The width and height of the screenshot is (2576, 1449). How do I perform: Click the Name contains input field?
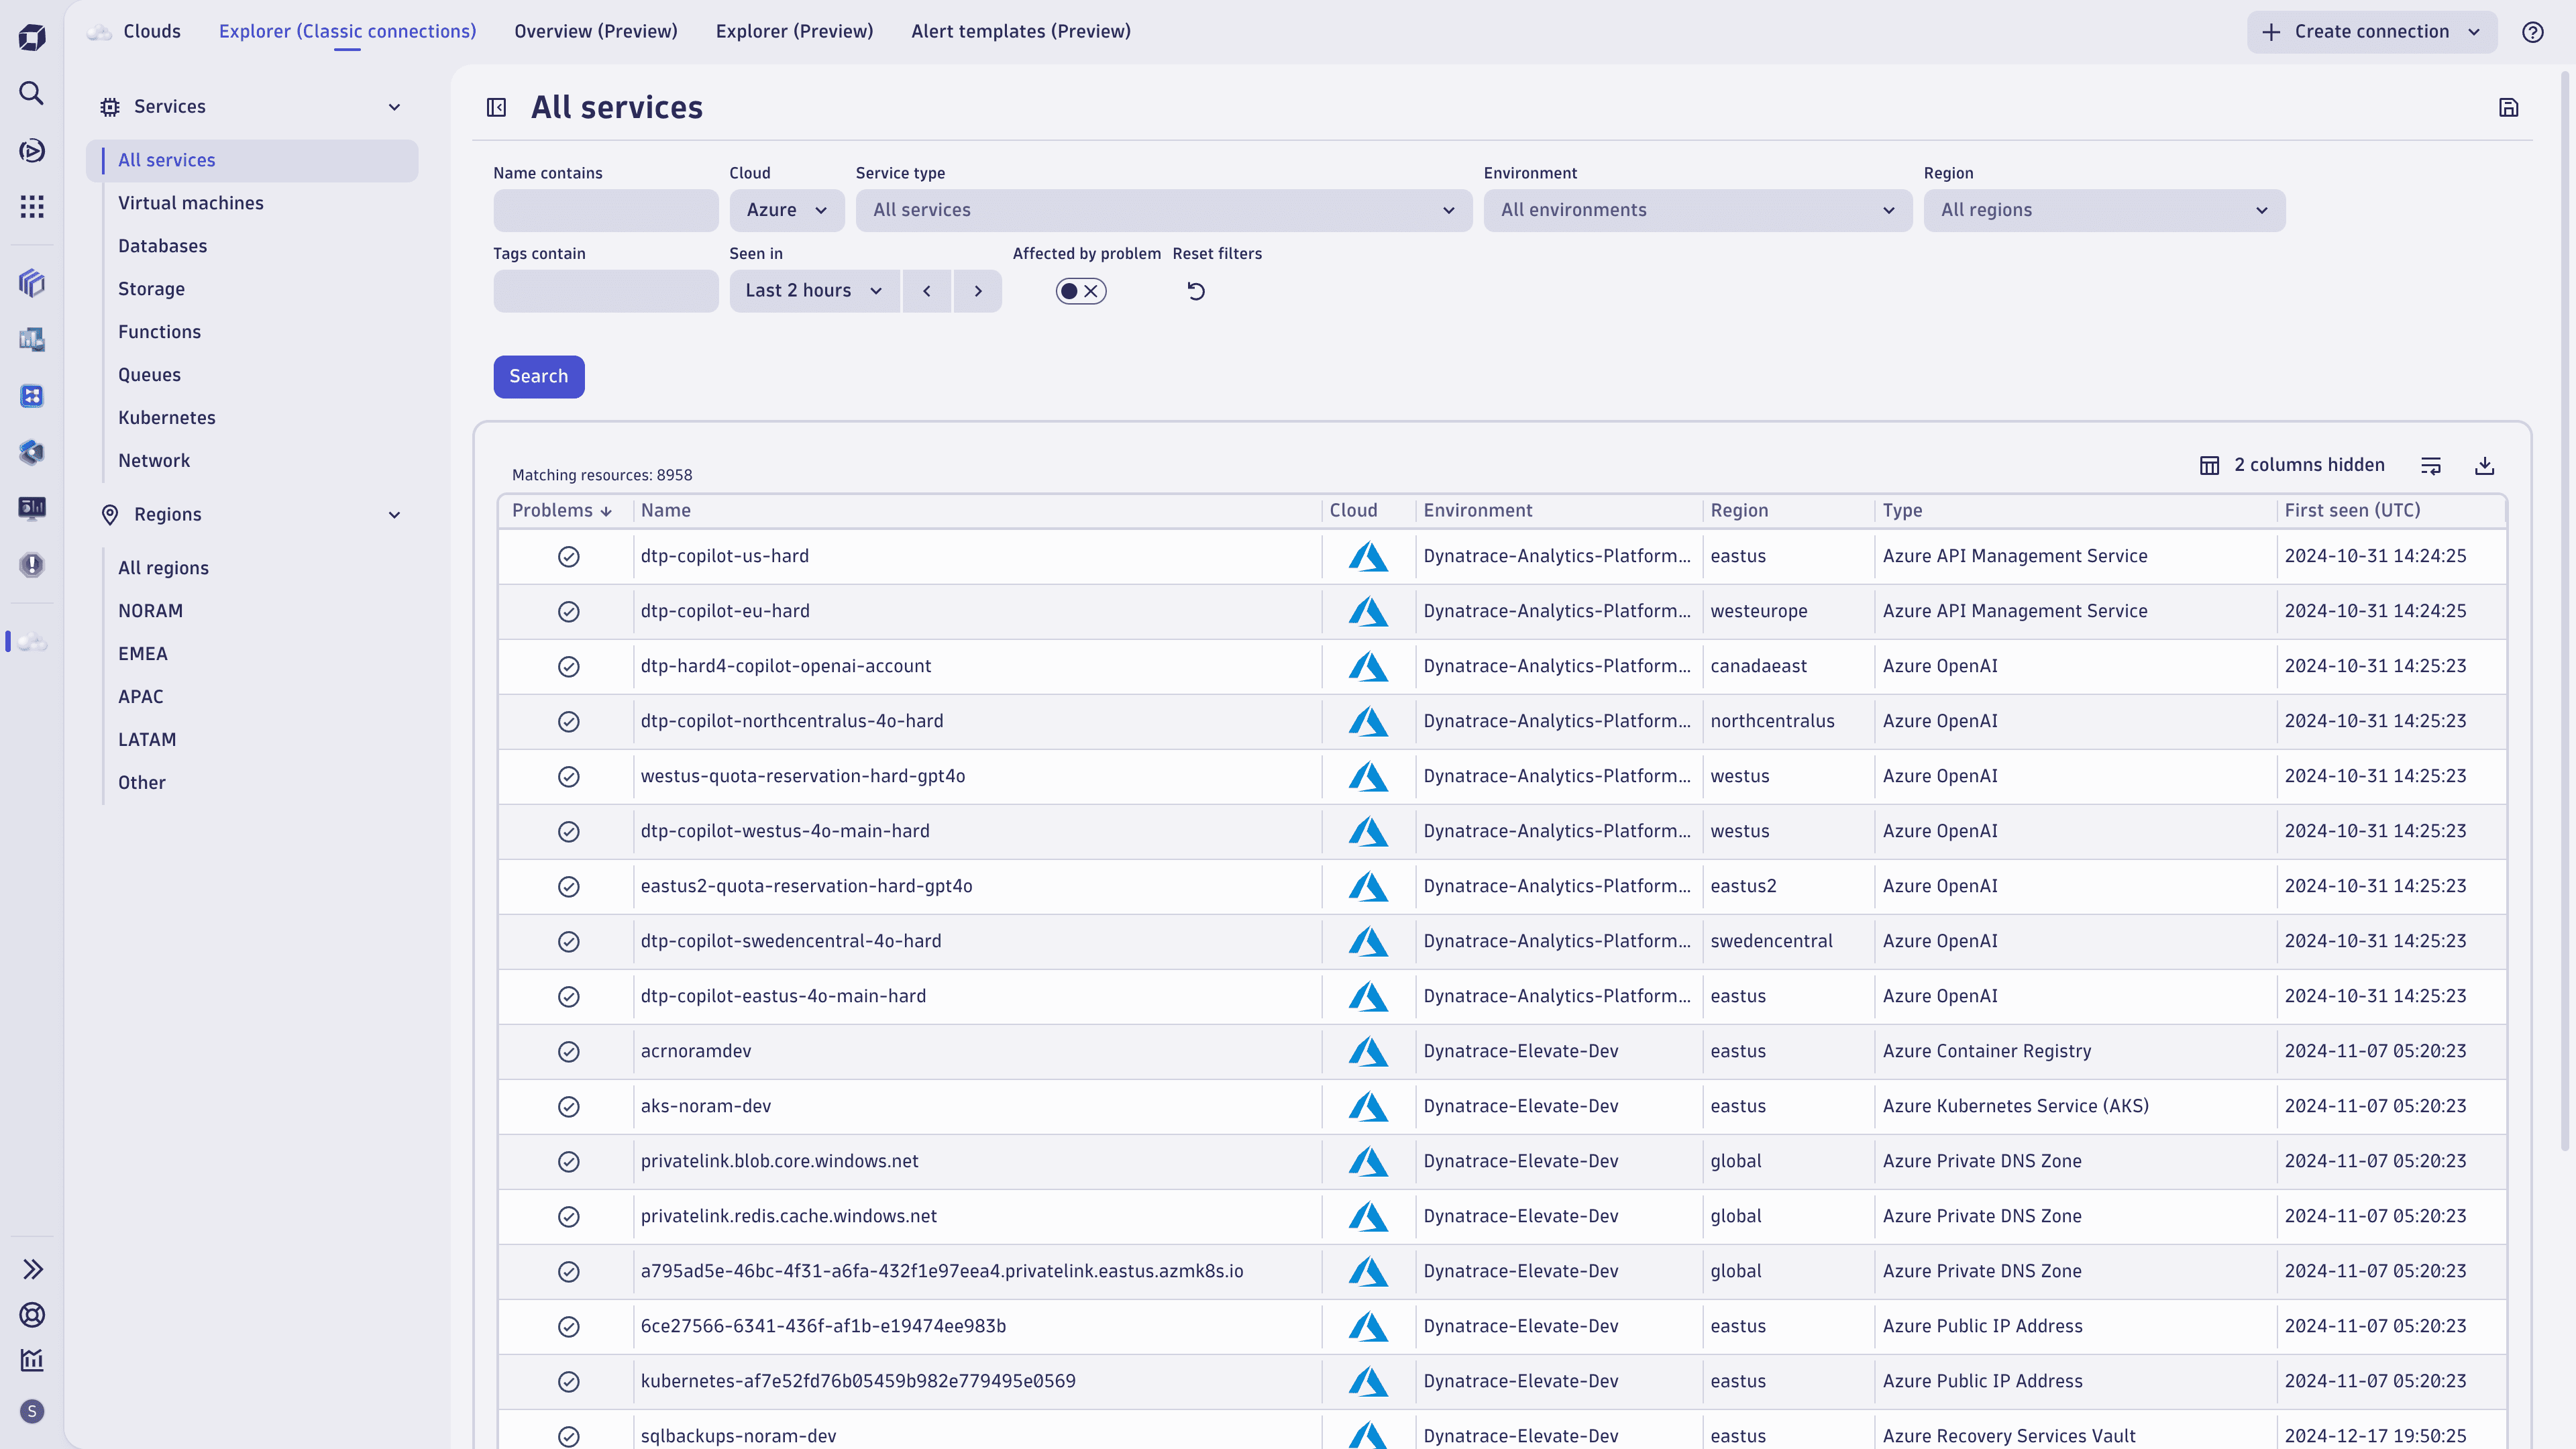click(606, 210)
